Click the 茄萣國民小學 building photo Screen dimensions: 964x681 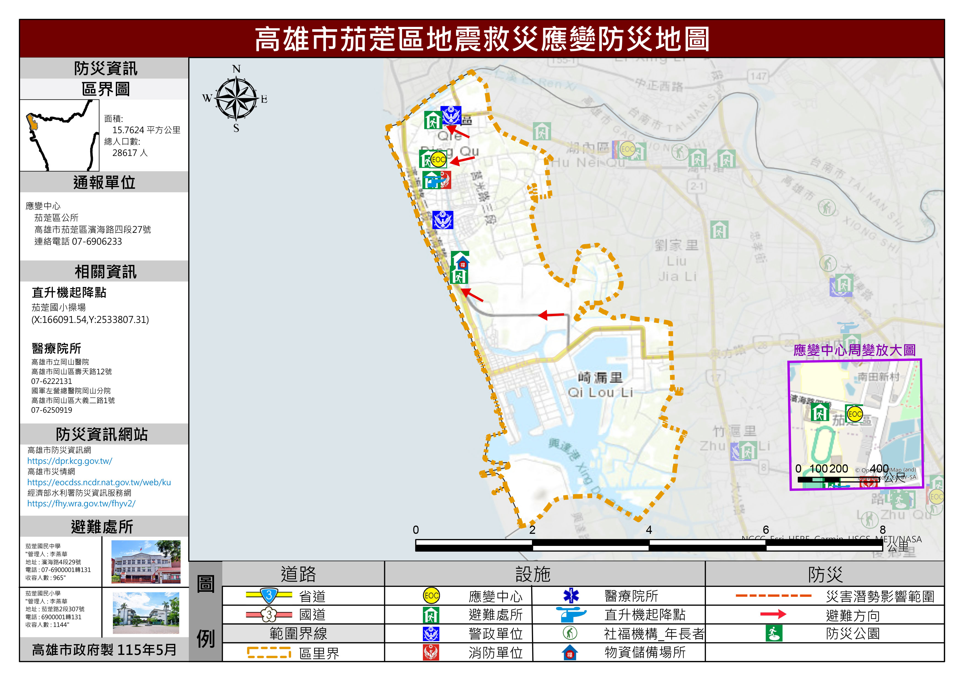point(146,613)
